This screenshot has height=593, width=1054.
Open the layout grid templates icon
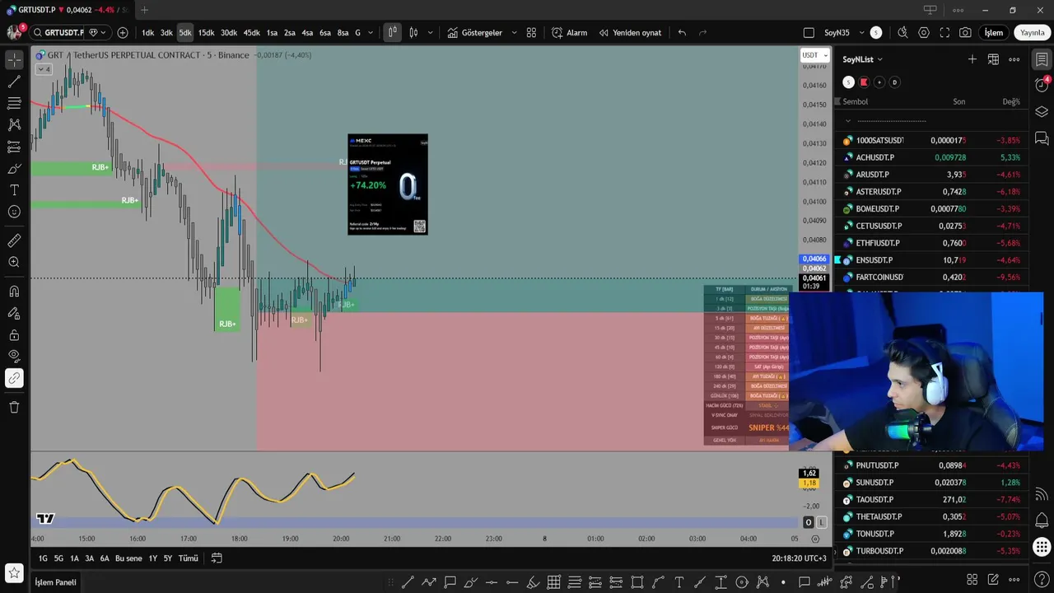(531, 33)
